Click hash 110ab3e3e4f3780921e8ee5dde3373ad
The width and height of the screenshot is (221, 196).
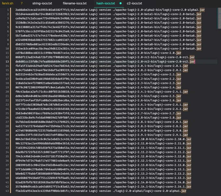tap(43, 83)
